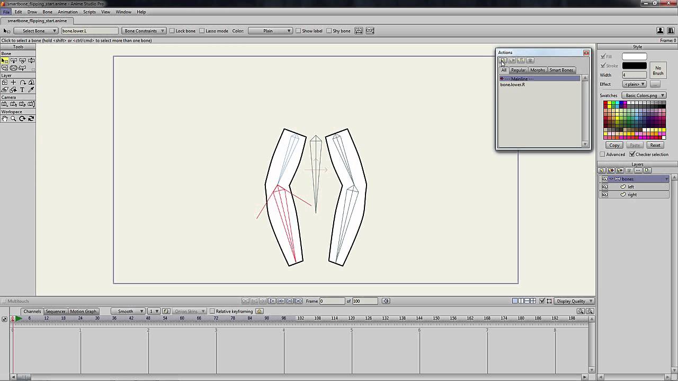Pick the Translate Bone tool
The image size is (678, 381).
pyautogui.click(x=14, y=61)
